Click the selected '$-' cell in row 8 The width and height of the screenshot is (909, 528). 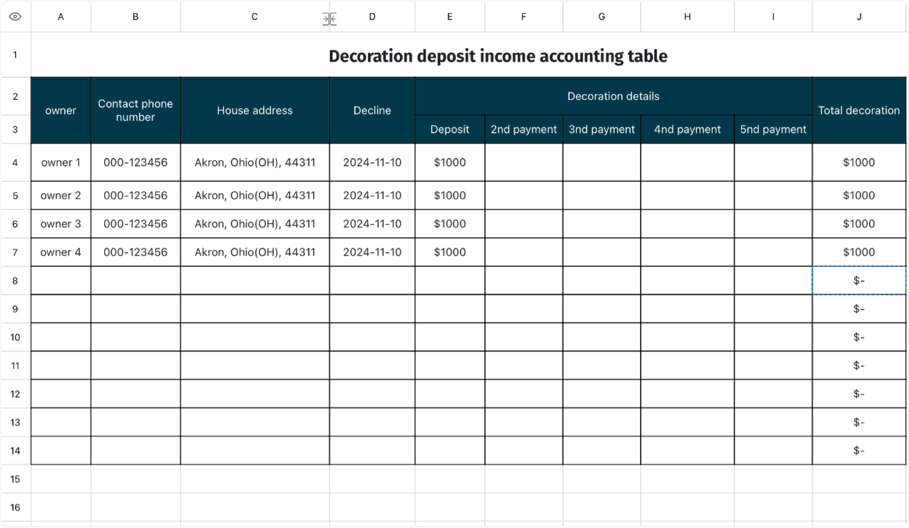[x=859, y=281]
